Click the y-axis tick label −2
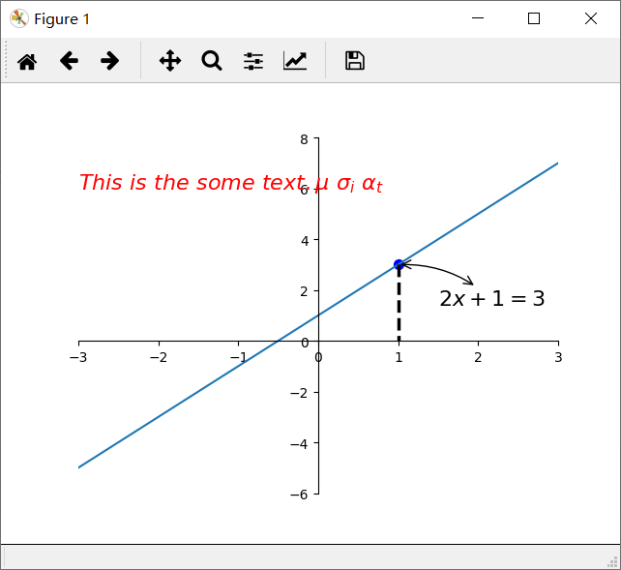Viewport: 621px width, 570px height. tap(299, 393)
